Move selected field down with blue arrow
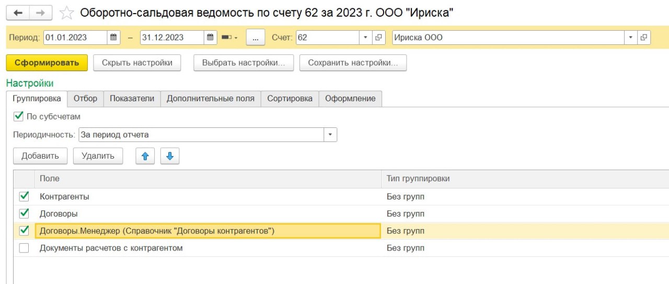This screenshot has width=669, height=284. pyautogui.click(x=170, y=156)
